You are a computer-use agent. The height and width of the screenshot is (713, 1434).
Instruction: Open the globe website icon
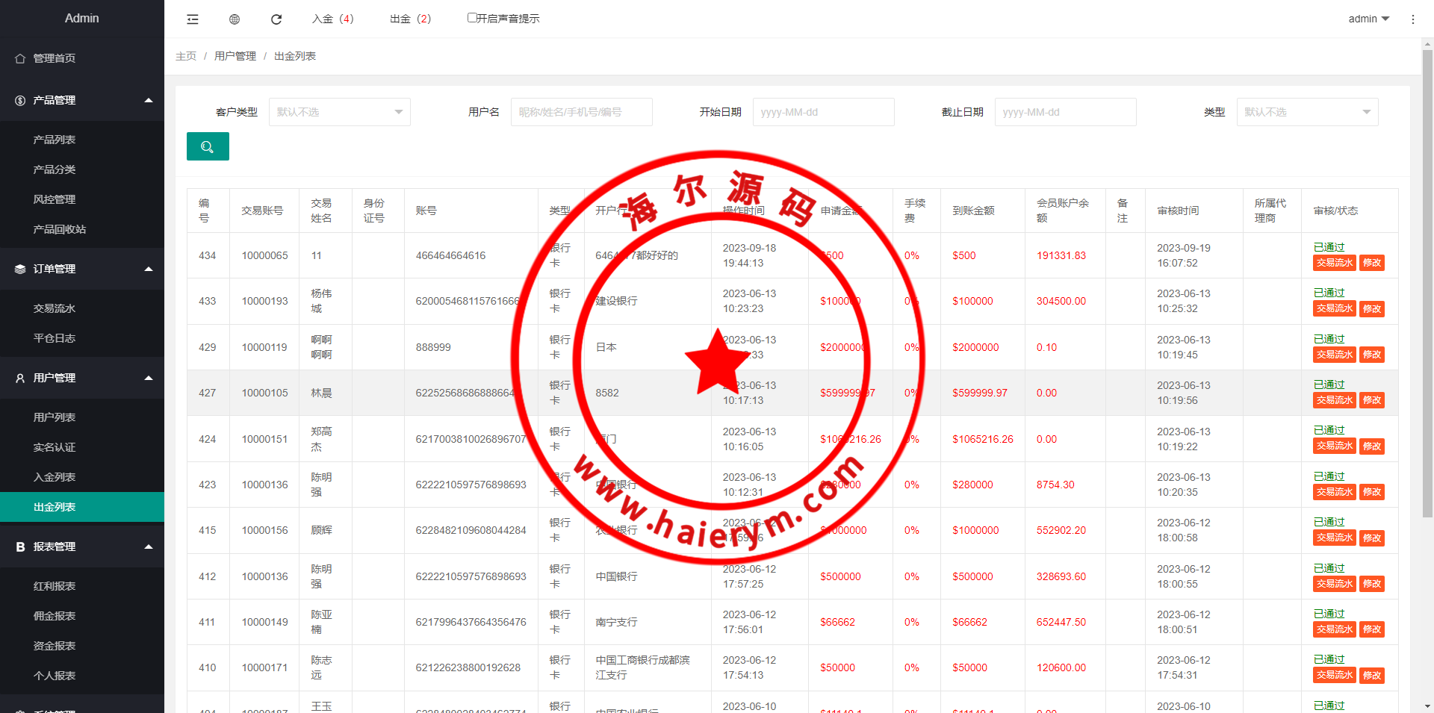[x=235, y=19]
